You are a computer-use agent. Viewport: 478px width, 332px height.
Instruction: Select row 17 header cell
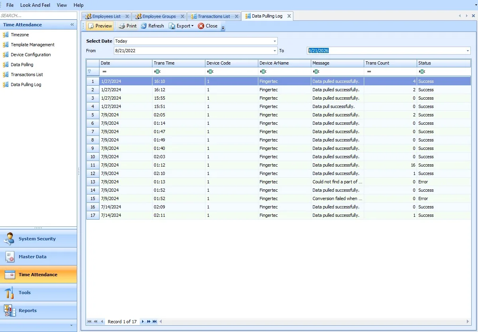93,215
